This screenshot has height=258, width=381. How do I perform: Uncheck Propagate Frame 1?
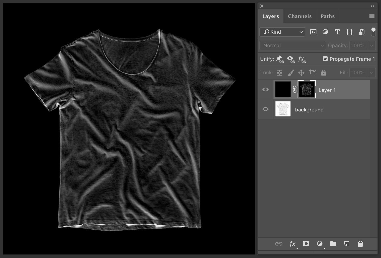point(325,59)
